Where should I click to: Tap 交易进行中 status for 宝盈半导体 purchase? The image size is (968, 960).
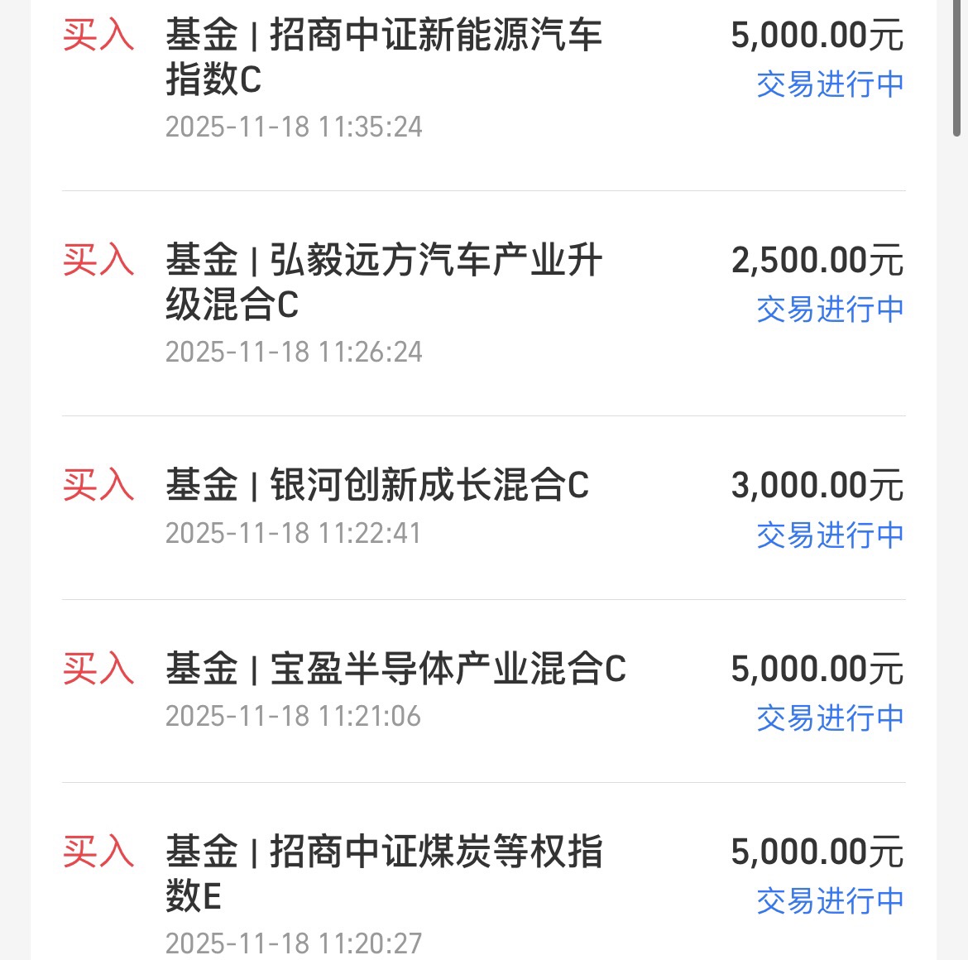pyautogui.click(x=831, y=718)
